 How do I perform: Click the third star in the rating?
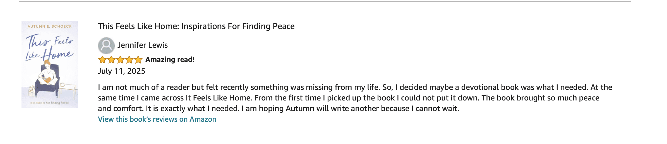[120, 60]
